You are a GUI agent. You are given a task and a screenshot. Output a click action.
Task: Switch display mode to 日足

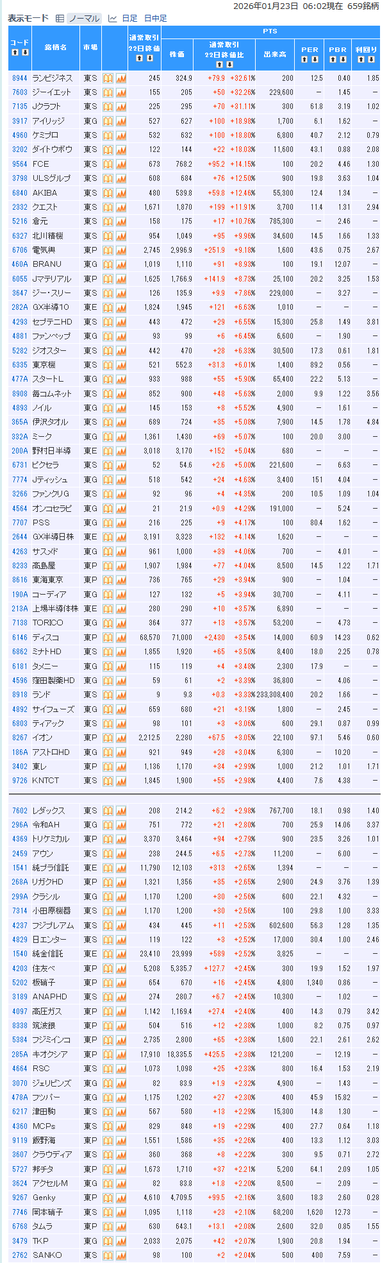pyautogui.click(x=129, y=19)
